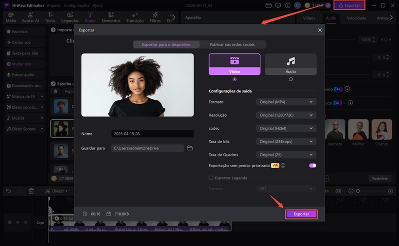Browse for the save folder
Image resolution: width=399 pixels, height=246 pixels.
point(190,148)
